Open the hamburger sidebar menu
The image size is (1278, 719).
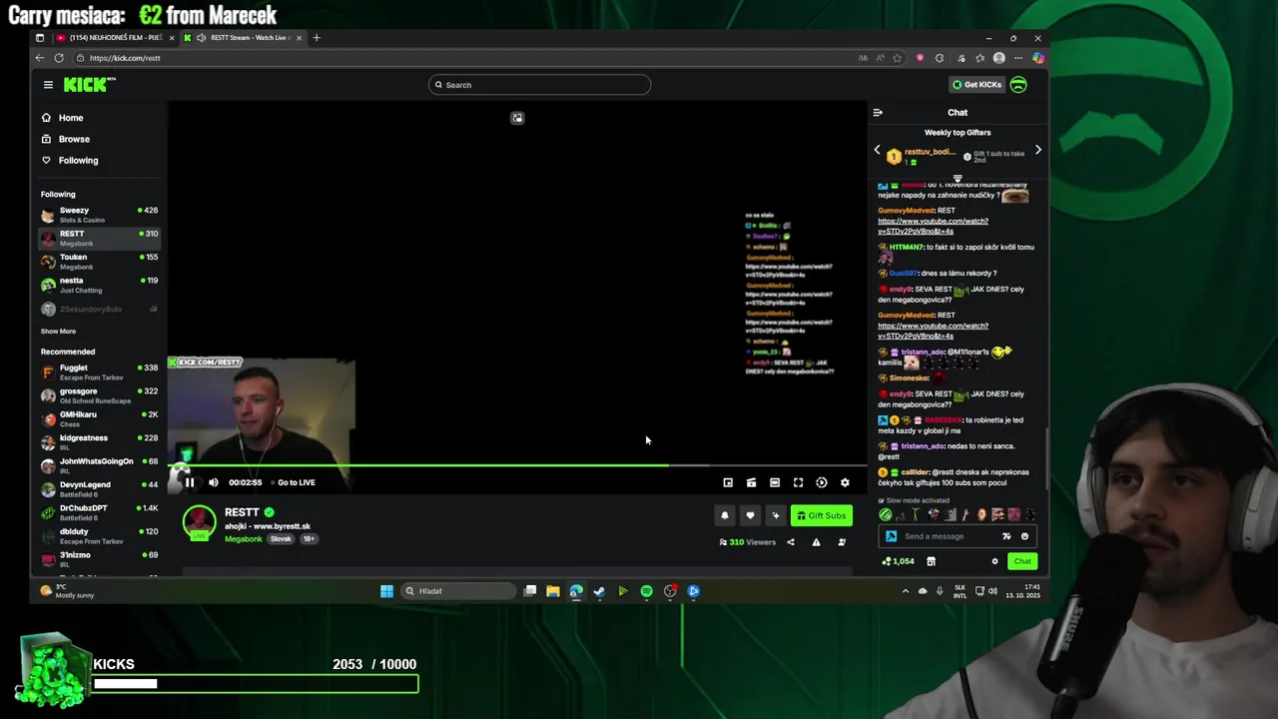click(48, 85)
